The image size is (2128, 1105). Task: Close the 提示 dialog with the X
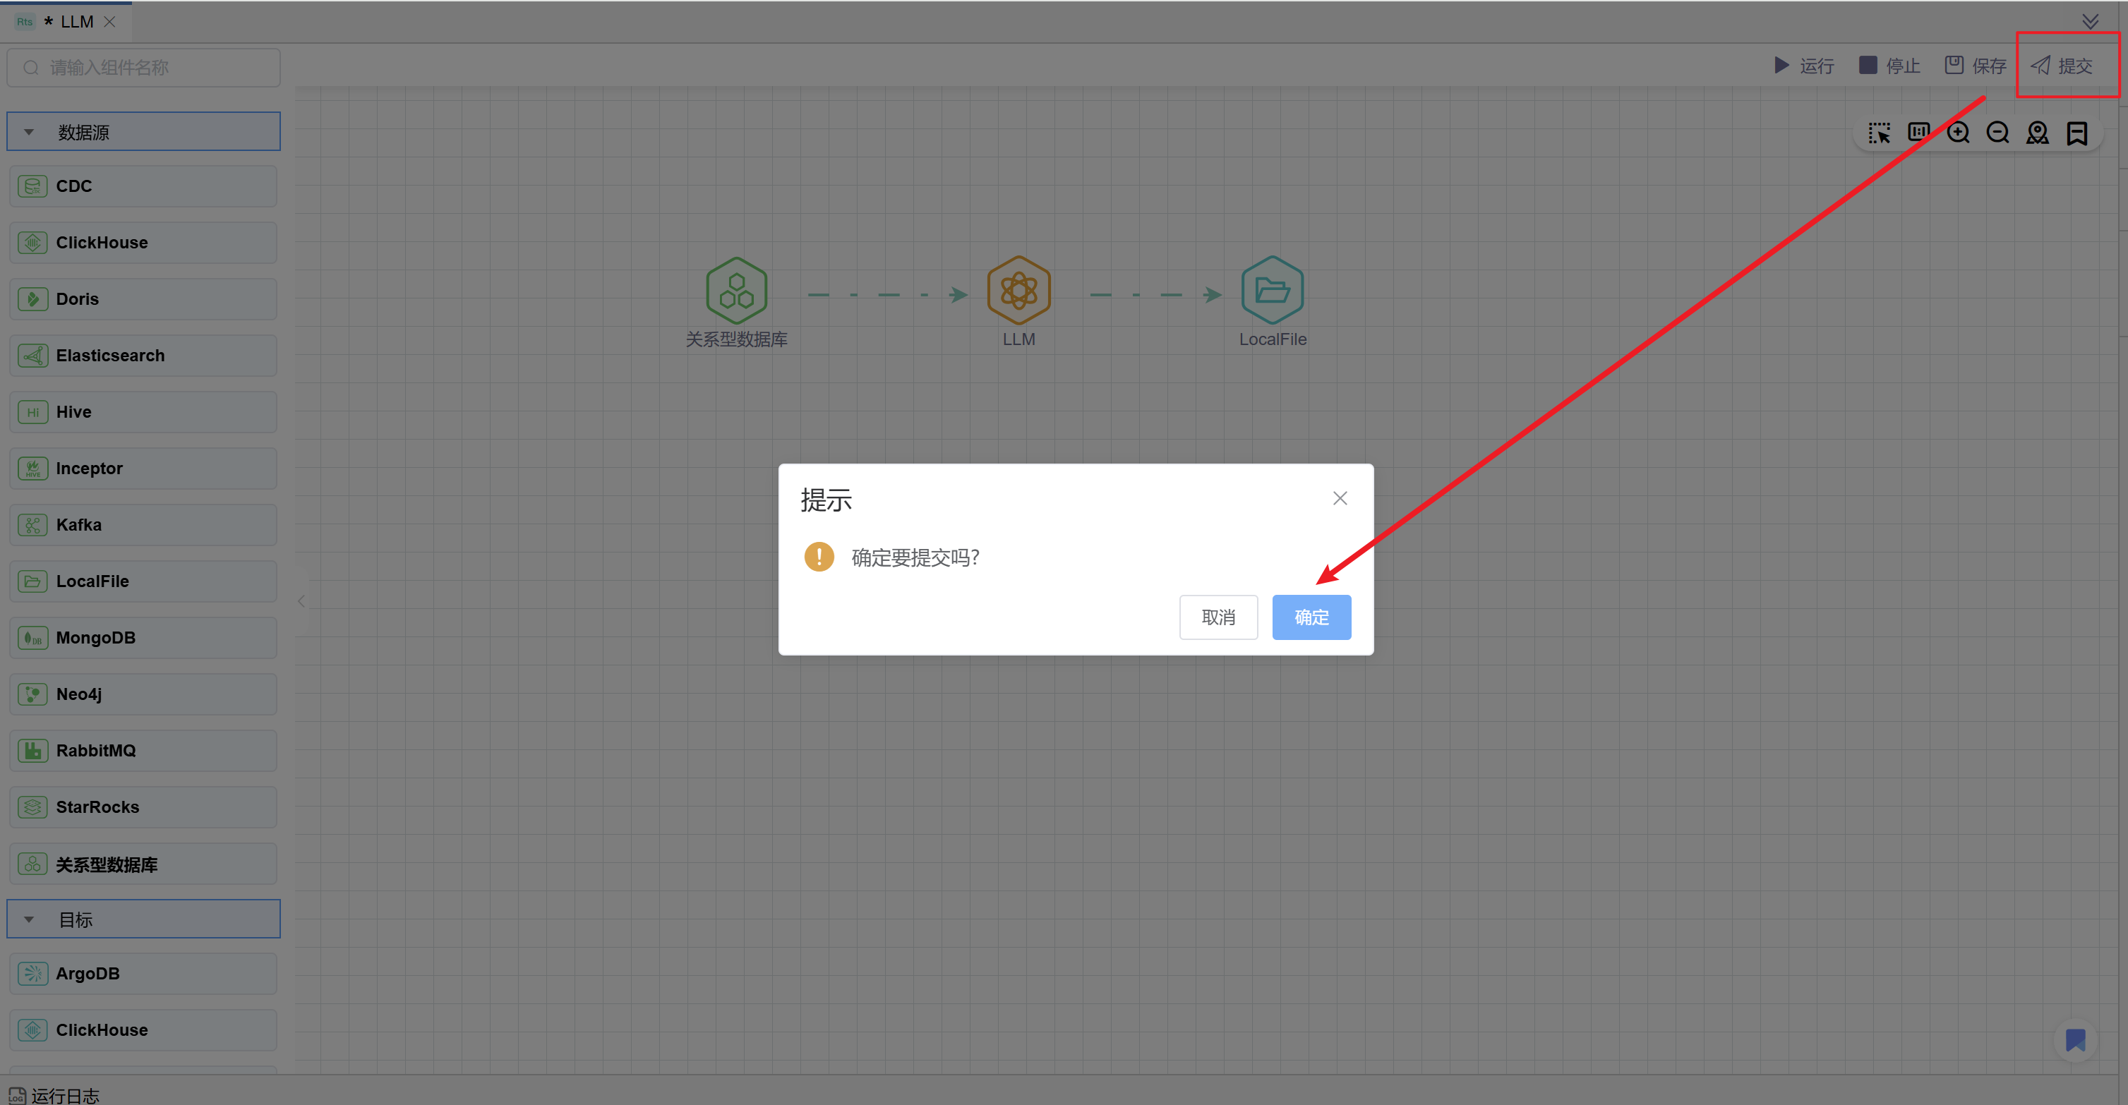[1340, 498]
